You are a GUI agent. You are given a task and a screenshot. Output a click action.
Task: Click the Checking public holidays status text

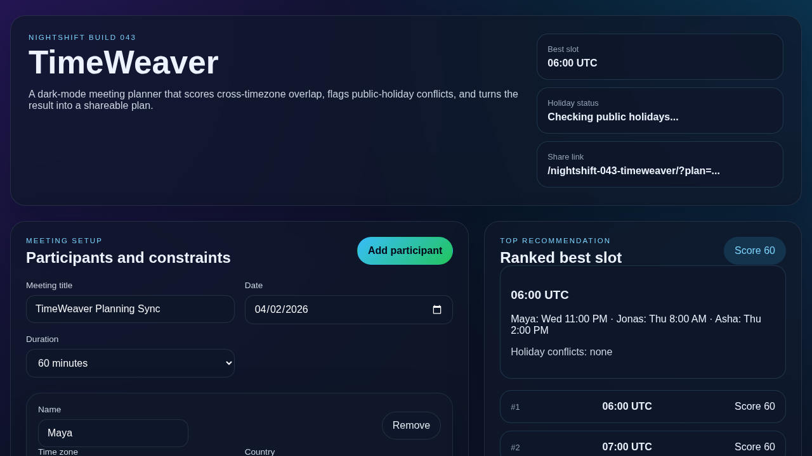[x=613, y=117]
